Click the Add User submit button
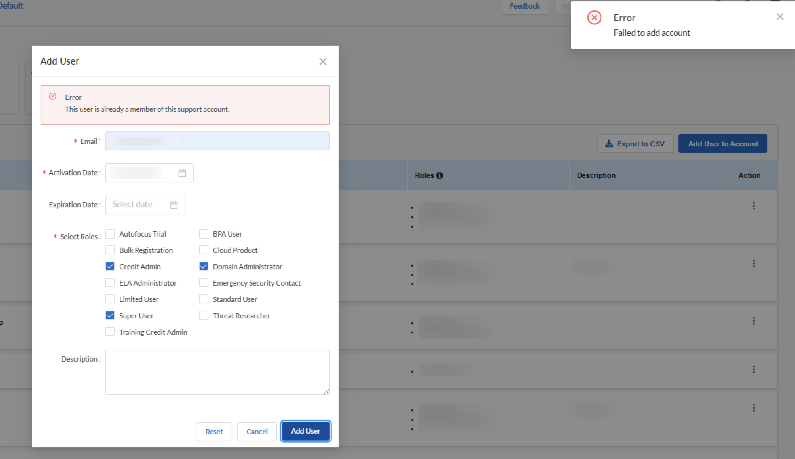Screen dimensions: 795x459 (x=305, y=431)
